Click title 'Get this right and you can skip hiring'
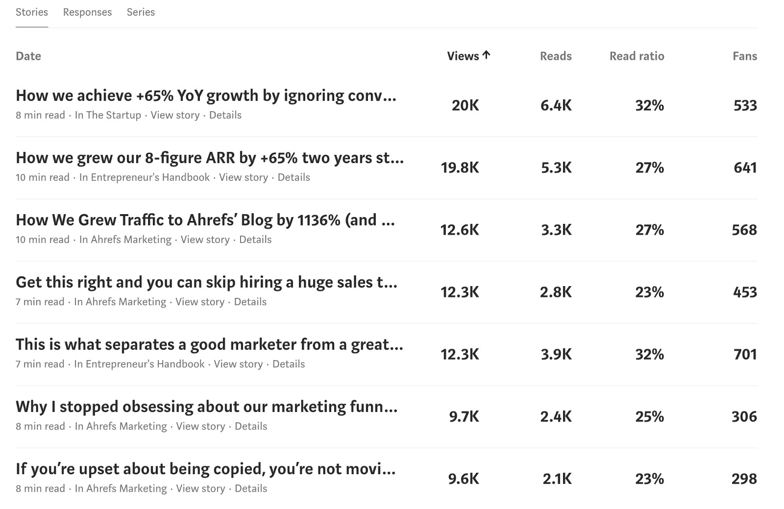Image resolution: width=784 pixels, height=509 pixels. [206, 282]
